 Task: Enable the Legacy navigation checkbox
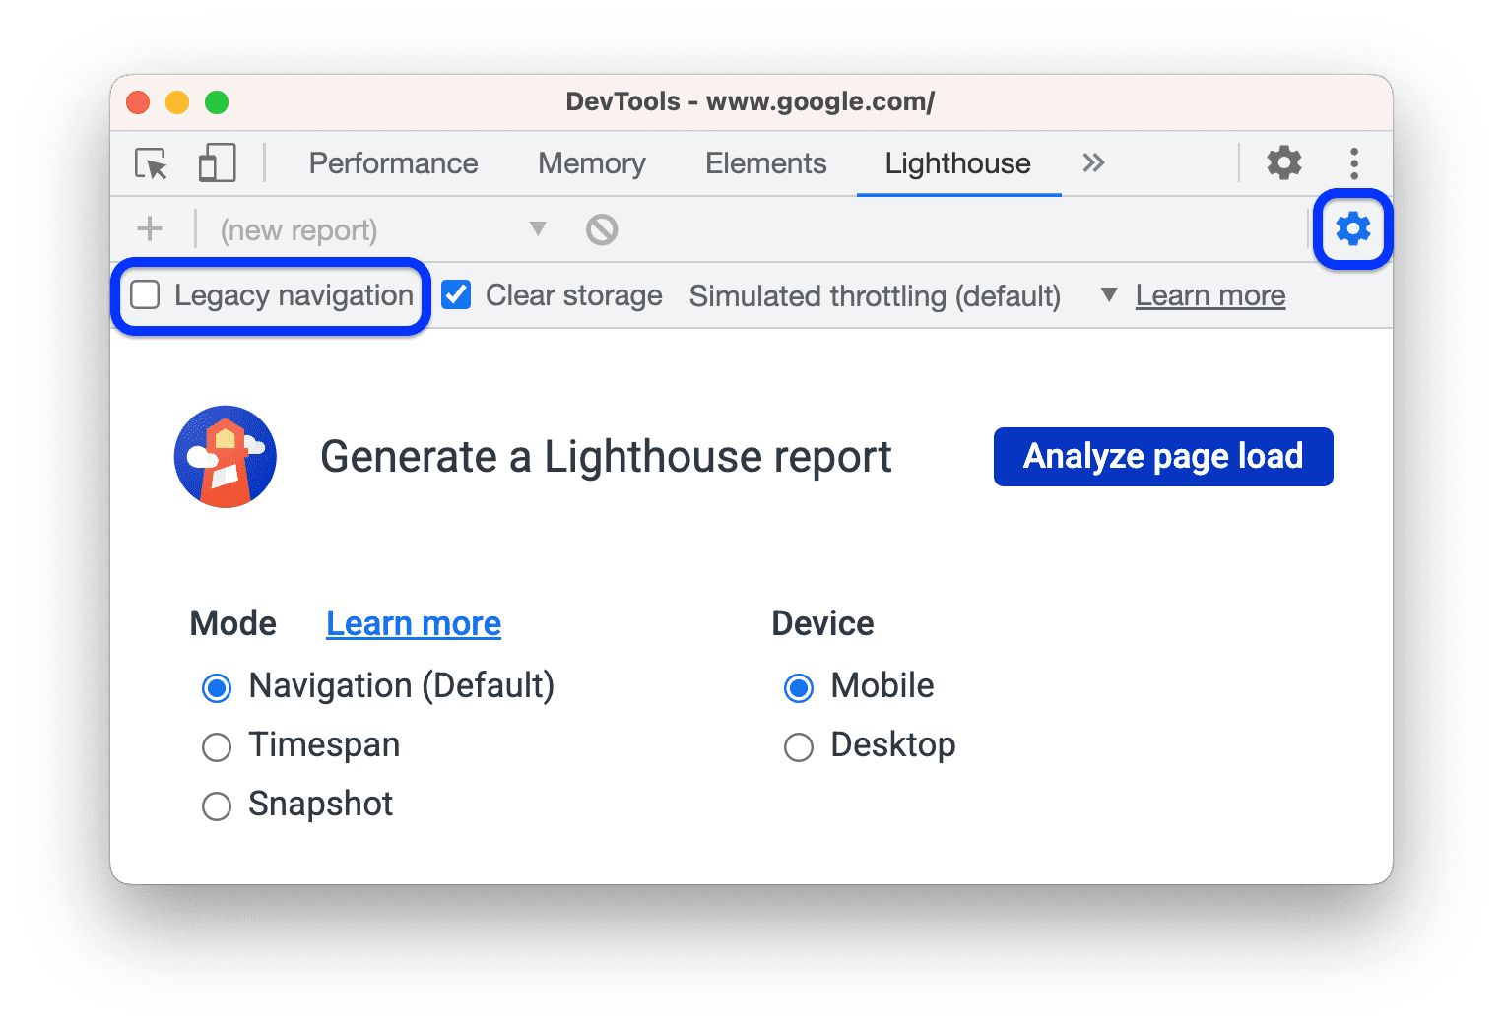click(x=146, y=295)
